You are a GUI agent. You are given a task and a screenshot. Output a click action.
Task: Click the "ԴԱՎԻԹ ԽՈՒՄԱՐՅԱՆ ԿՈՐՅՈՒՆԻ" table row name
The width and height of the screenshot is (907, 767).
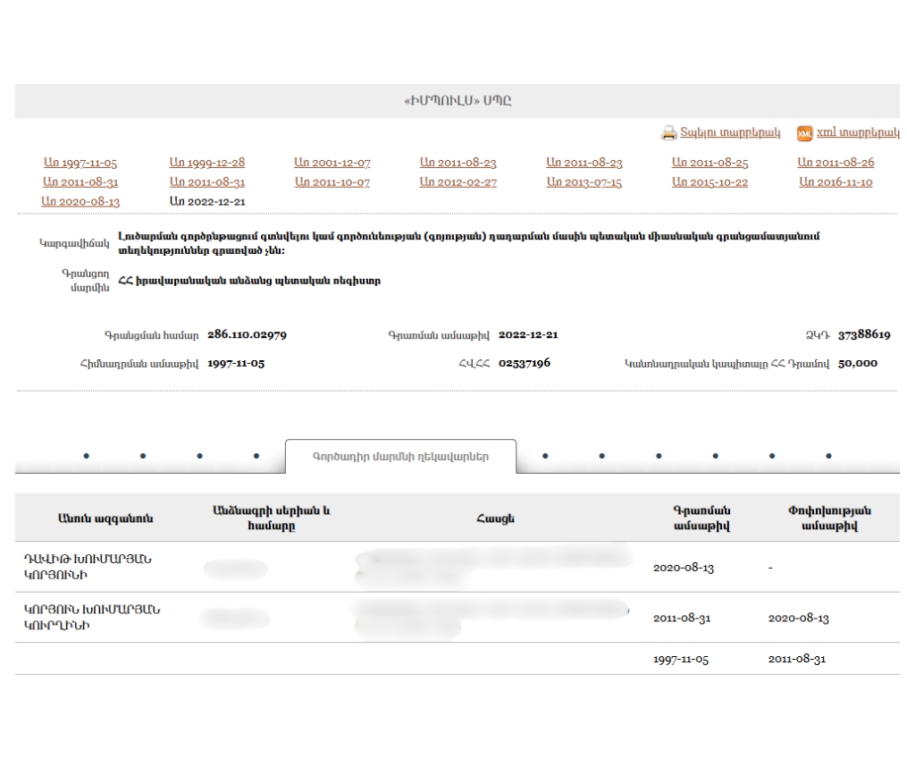click(x=88, y=567)
